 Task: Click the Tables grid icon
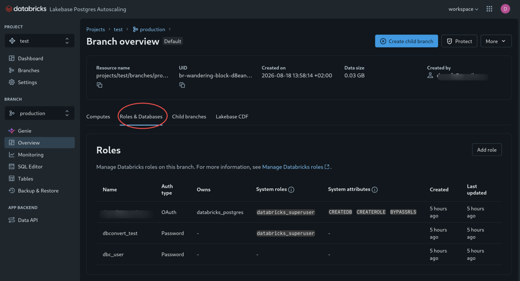12,178
